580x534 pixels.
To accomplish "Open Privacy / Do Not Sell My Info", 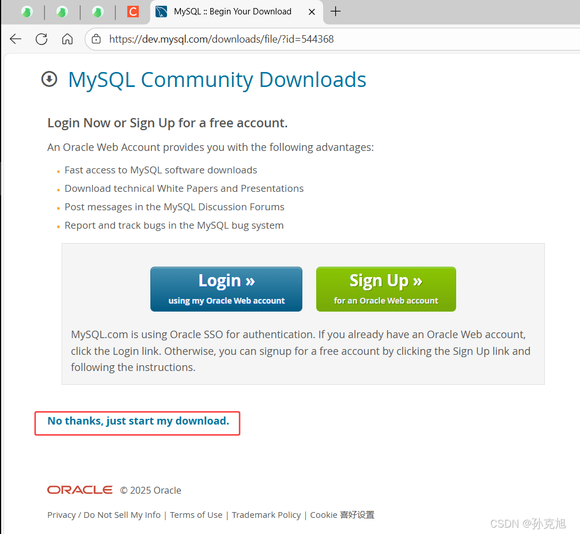I will [104, 515].
